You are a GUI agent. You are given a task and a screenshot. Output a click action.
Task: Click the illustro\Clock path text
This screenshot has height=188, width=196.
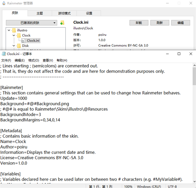pos(83,28)
